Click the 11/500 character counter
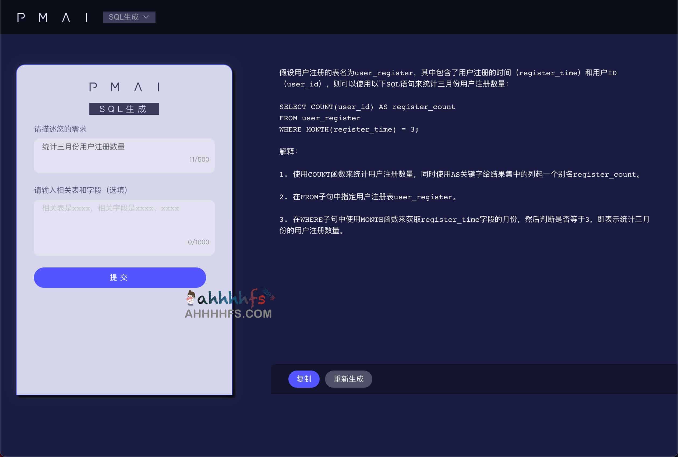 [199, 159]
